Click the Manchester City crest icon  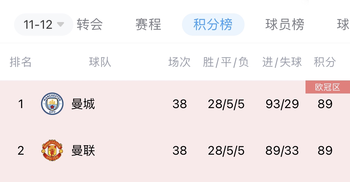tap(52, 104)
